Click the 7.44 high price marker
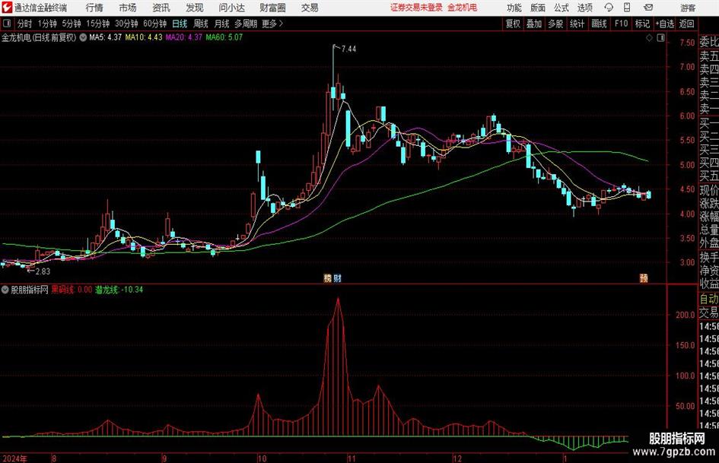Viewport: 719px width, 463px height. (x=348, y=49)
